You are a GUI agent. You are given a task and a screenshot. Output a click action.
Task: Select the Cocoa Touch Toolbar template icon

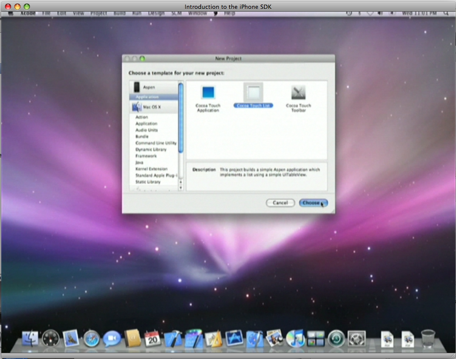pos(298,93)
